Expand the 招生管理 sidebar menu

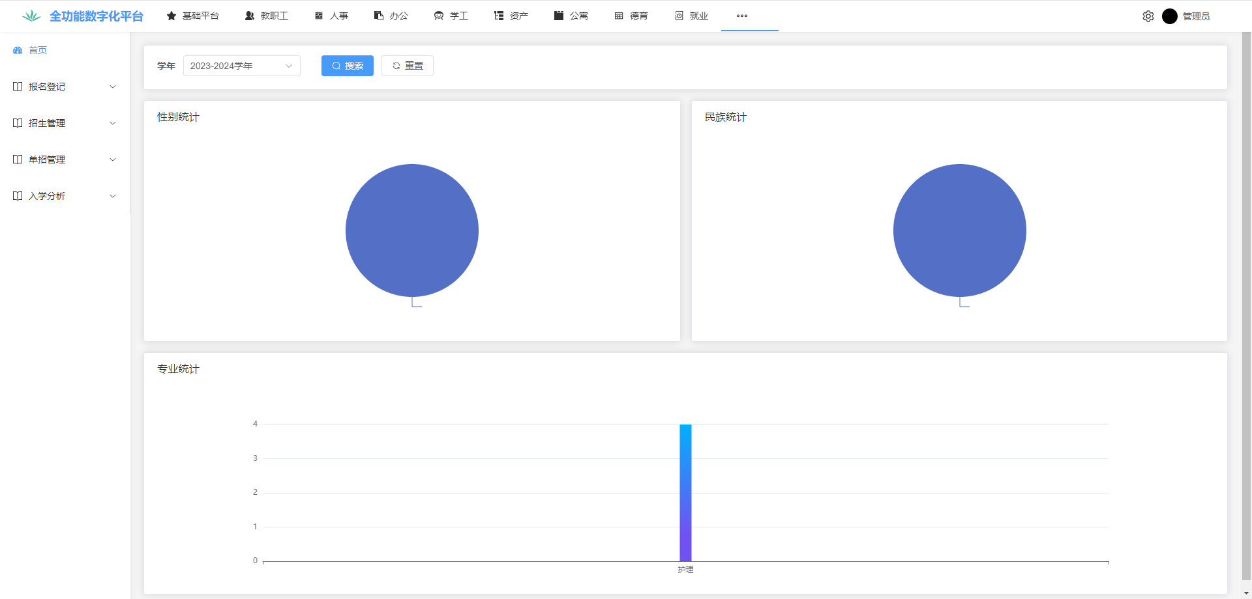(65, 123)
